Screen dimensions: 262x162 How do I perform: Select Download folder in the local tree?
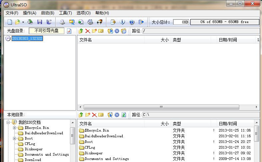point(33,160)
